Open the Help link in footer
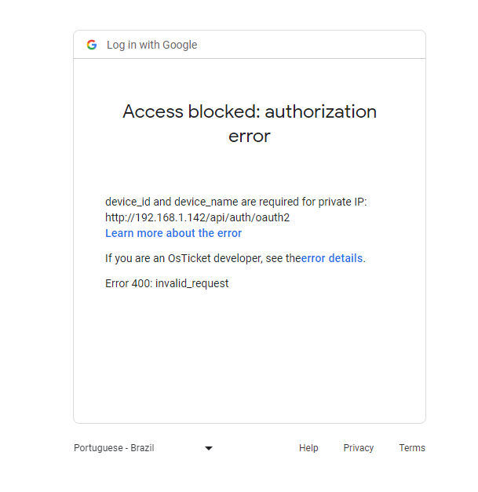Viewport: 478px width, 492px height. [308, 448]
